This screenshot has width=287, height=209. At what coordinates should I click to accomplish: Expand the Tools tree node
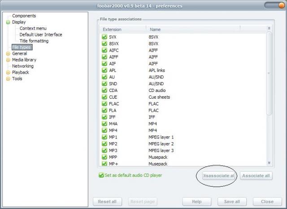[8, 78]
